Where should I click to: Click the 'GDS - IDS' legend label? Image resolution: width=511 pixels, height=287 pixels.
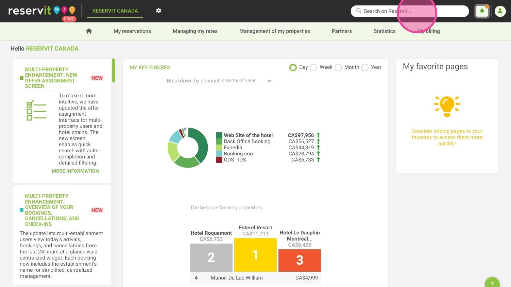click(235, 159)
